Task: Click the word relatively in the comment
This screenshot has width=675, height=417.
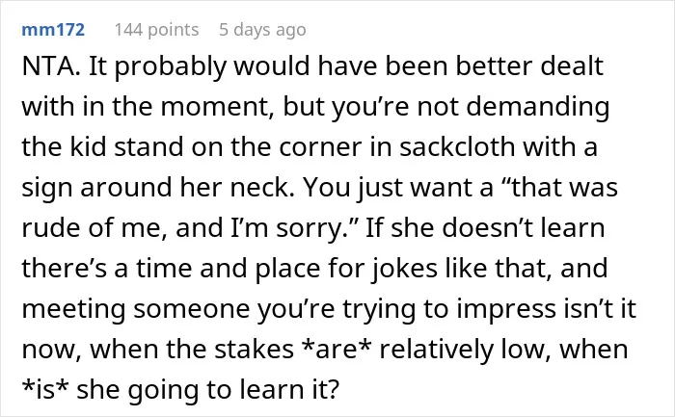Action: [x=436, y=350]
